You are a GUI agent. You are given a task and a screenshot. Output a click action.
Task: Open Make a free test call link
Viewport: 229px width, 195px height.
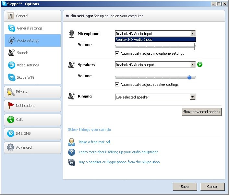[x=95, y=142]
